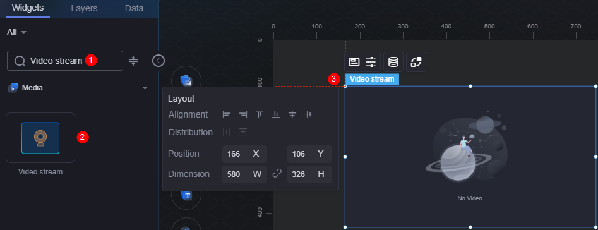The height and width of the screenshot is (230, 598).
Task: Click the magnifier search icon
Action: point(20,61)
